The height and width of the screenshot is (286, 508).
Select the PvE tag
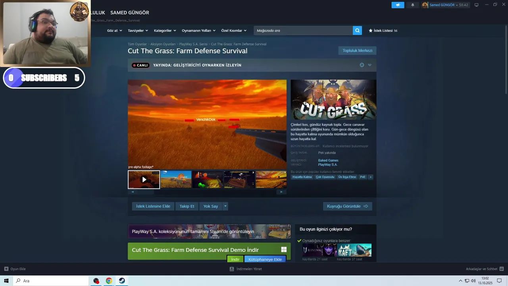(x=363, y=177)
